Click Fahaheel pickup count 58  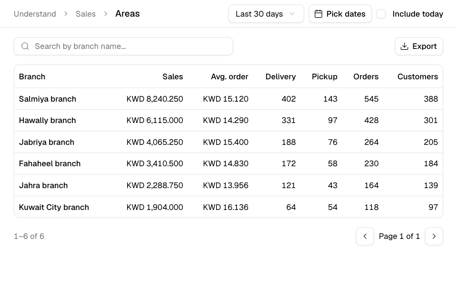tap(333, 164)
